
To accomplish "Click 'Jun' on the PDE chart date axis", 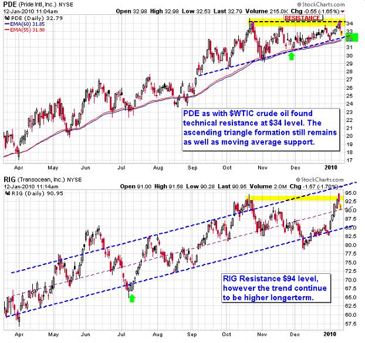I will coord(86,168).
